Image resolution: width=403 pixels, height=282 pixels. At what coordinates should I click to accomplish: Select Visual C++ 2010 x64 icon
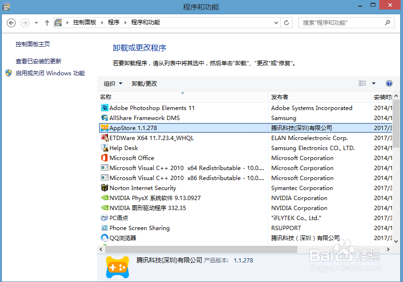[x=104, y=168]
